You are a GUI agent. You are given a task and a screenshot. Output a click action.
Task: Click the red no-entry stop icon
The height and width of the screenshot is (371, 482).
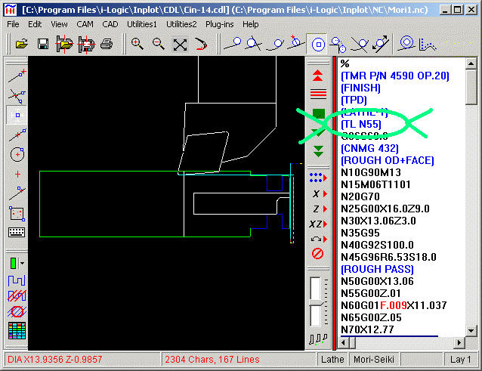[x=318, y=254]
